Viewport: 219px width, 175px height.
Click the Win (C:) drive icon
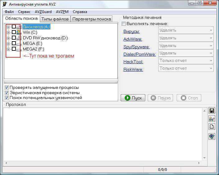pos(19,33)
